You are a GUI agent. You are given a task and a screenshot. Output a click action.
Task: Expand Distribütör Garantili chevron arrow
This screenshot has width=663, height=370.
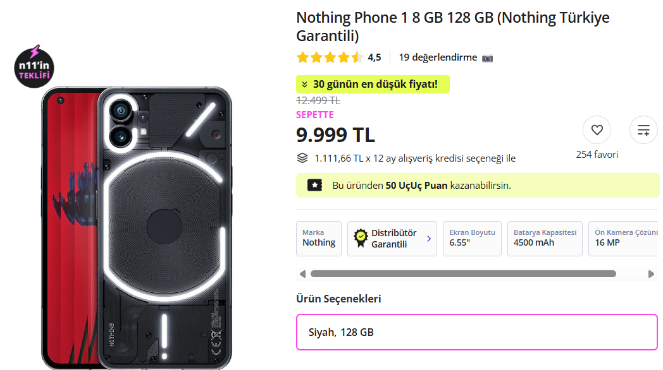(x=429, y=239)
